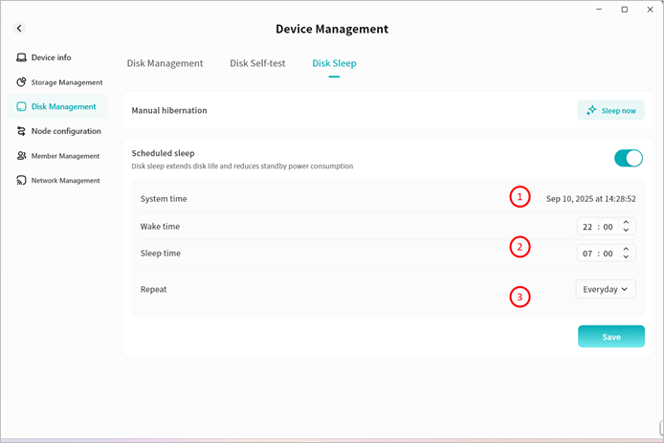Click the back arrow button

click(19, 30)
